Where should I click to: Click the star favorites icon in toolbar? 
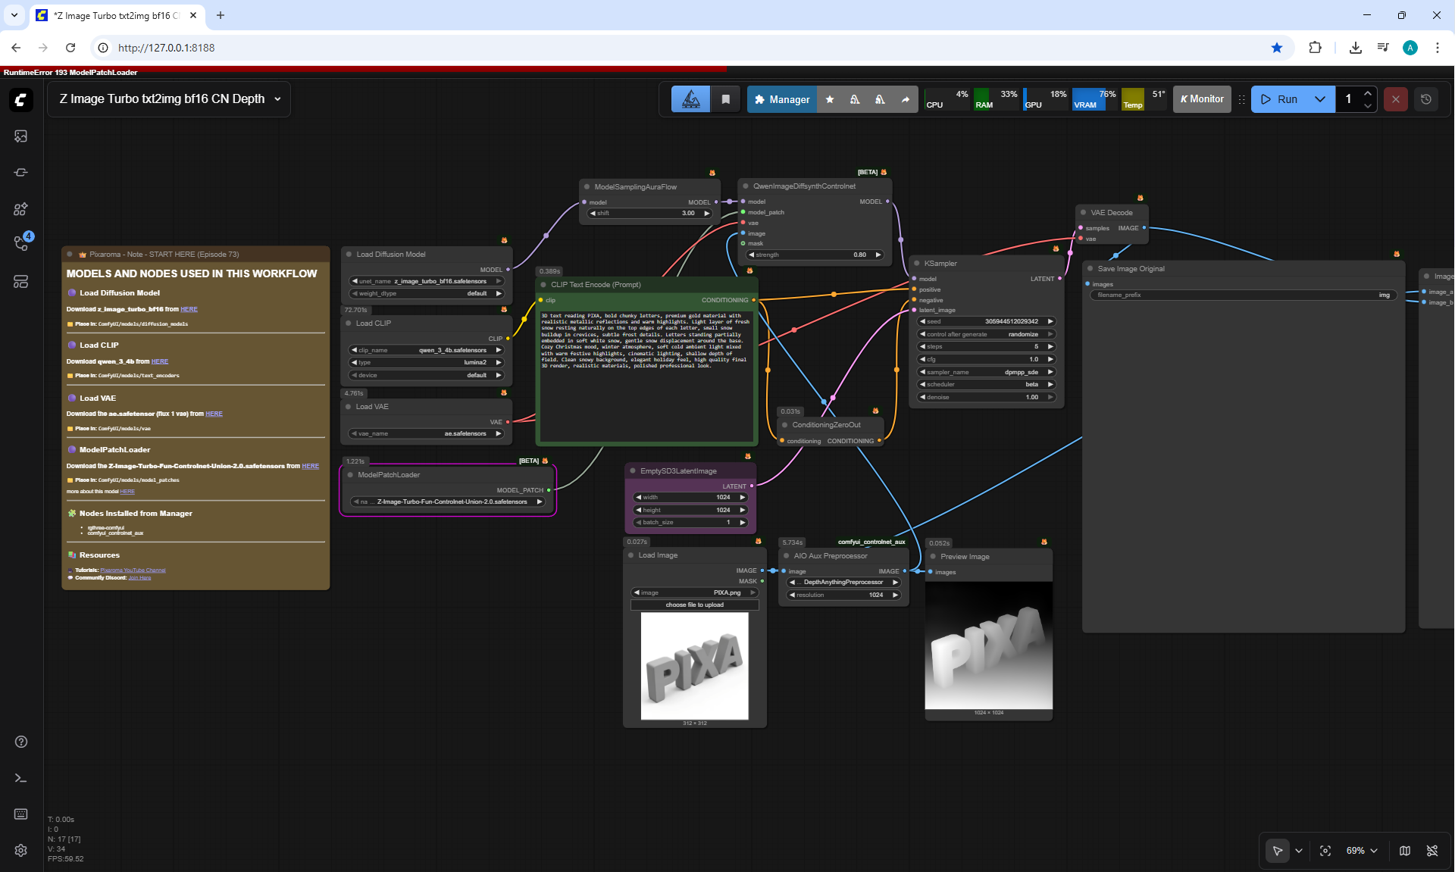[830, 99]
